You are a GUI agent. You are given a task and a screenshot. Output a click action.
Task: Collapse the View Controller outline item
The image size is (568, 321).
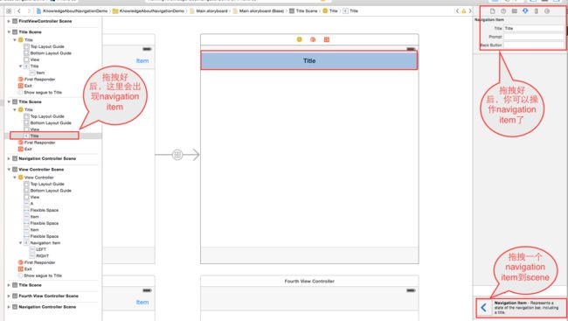(15, 178)
